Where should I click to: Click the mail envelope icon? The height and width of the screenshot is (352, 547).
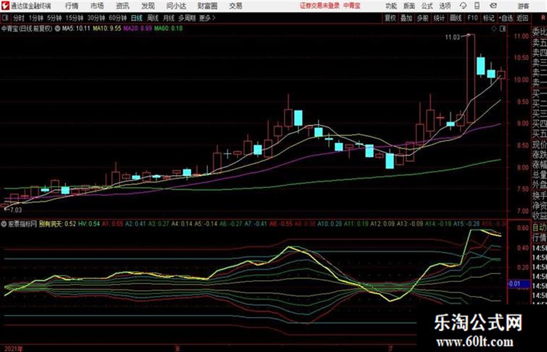tap(493, 6)
